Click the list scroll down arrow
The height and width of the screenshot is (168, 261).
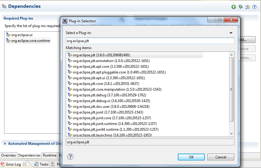click(x=231, y=134)
